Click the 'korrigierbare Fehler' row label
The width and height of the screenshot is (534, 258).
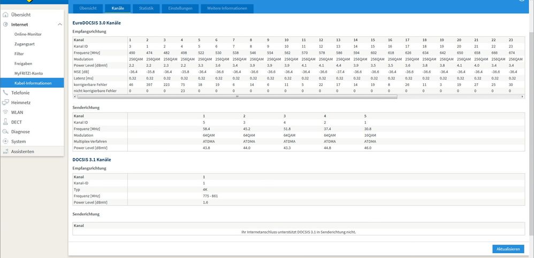pos(90,84)
